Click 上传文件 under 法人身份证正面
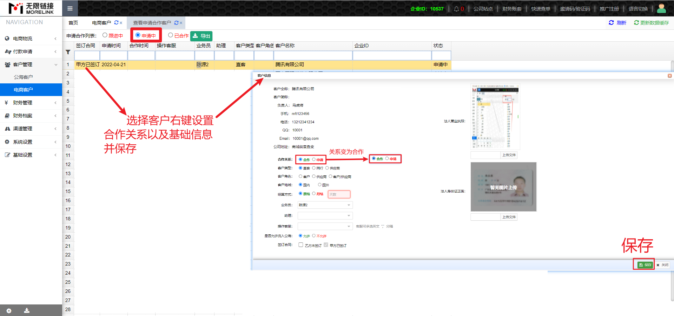674x316 pixels. [509, 217]
